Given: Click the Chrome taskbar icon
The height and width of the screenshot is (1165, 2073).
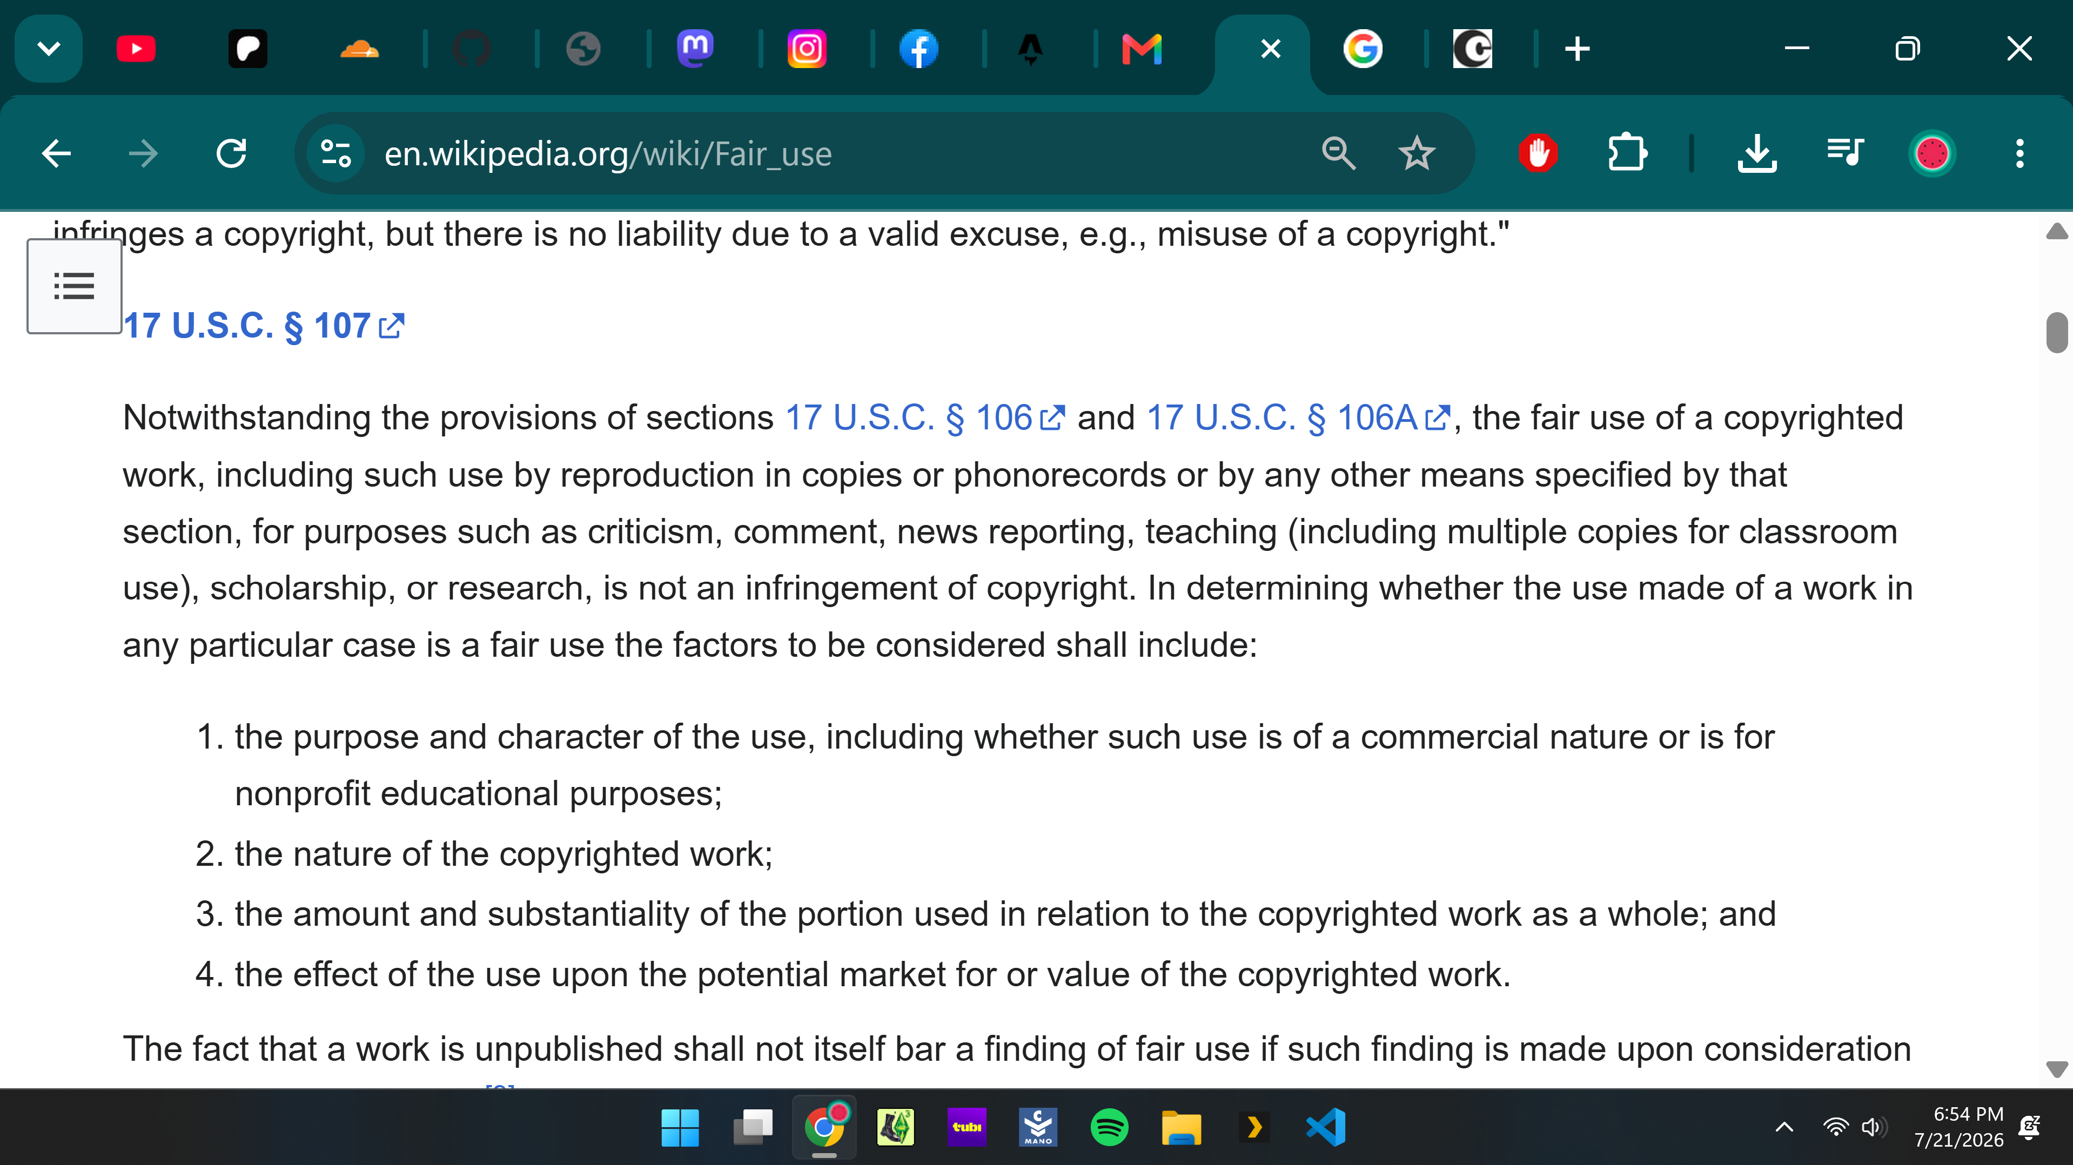Looking at the screenshot, I should (823, 1127).
